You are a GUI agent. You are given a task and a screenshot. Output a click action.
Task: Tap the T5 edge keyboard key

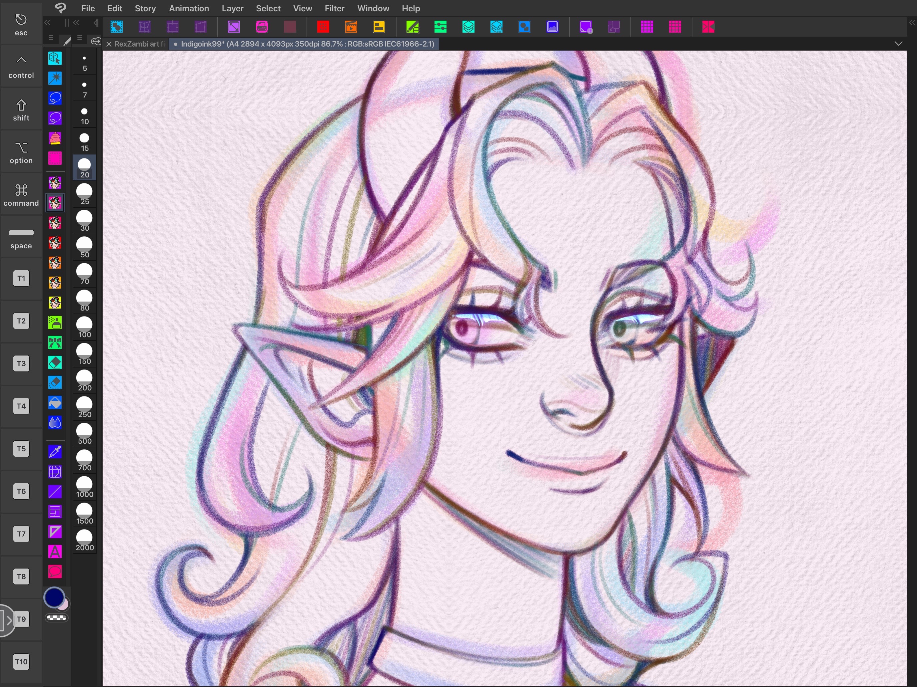[21, 449]
